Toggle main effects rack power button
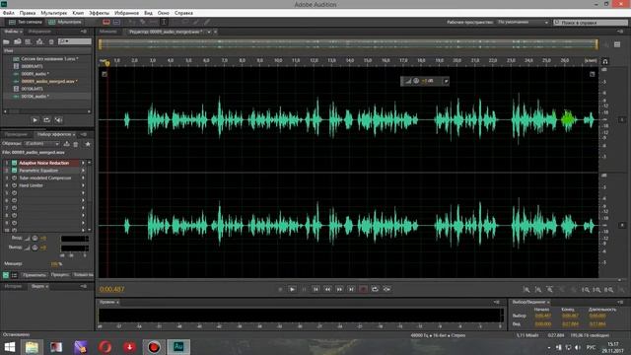The height and width of the screenshot is (355, 631). [6, 275]
